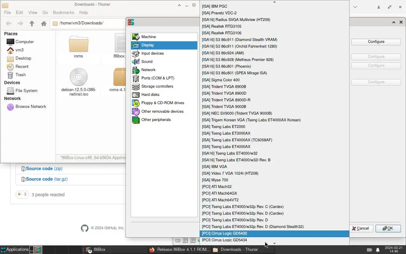Open Trash in Places sidebar

point(21,75)
